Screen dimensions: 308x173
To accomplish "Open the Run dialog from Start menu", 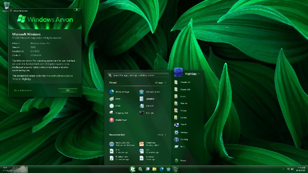I will coord(179,147).
